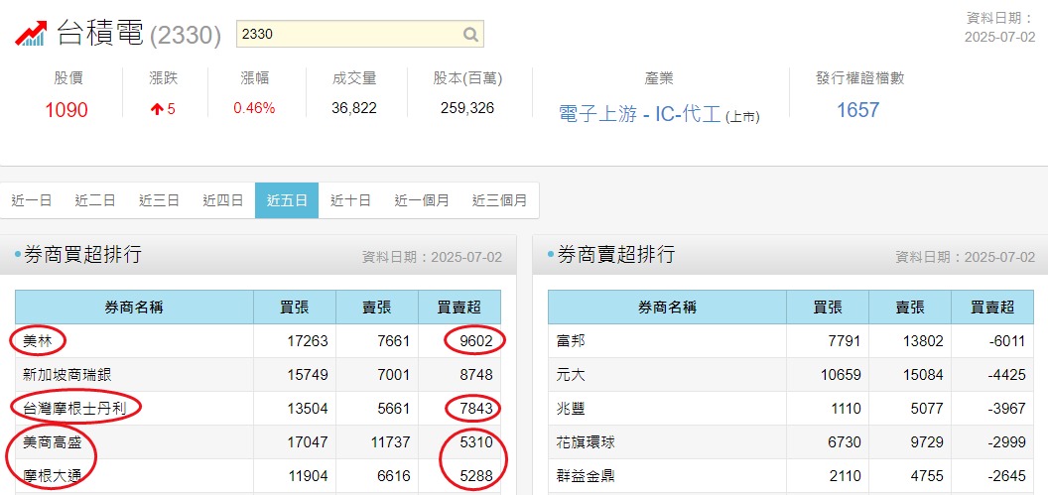Select the 近十日 tab
The height and width of the screenshot is (495, 1048).
coord(350,200)
